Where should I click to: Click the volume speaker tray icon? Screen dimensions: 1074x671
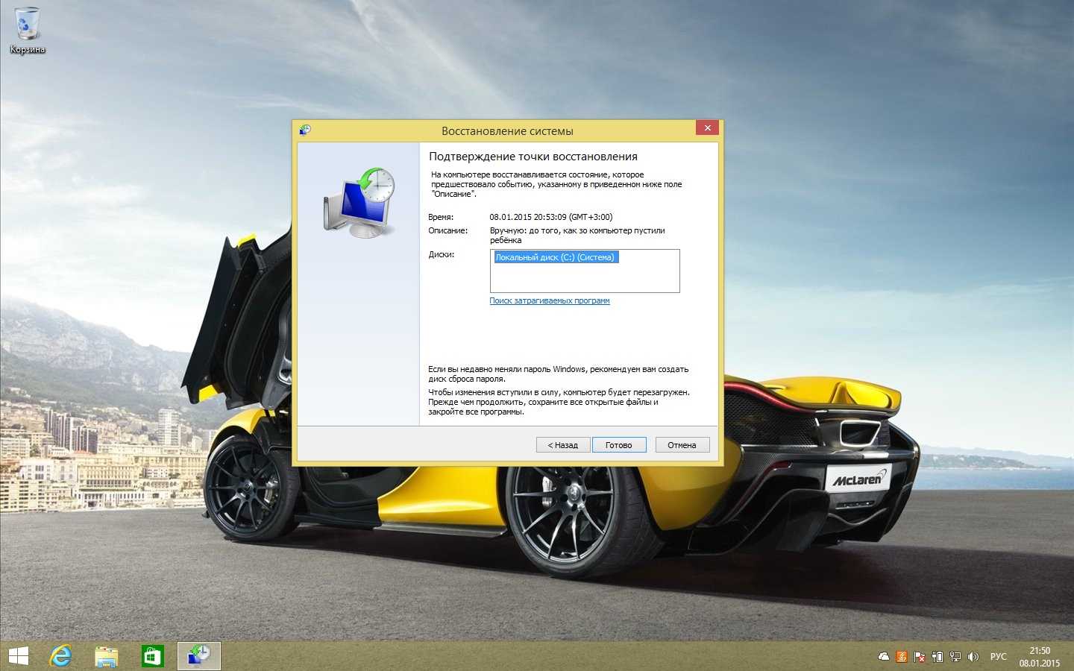tap(973, 657)
